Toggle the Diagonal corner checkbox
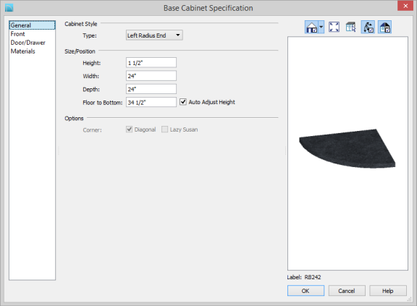Image resolution: width=417 pixels, height=306 pixels. 130,129
